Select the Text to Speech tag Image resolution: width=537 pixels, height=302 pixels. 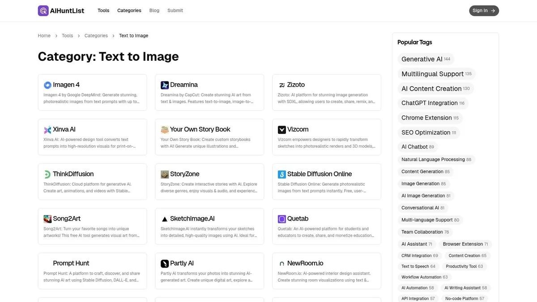point(418,266)
